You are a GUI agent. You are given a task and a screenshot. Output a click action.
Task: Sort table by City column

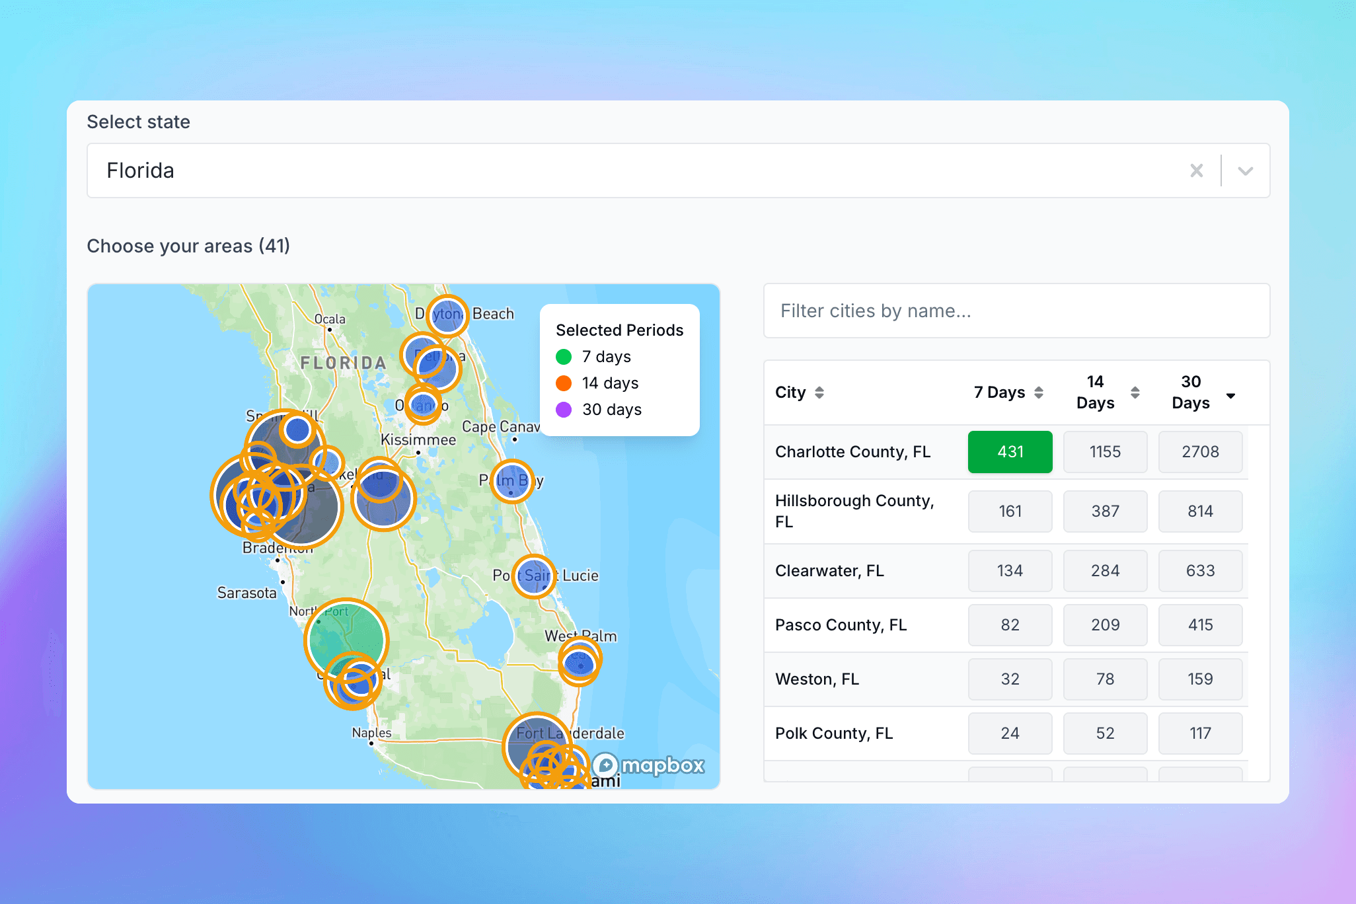819,393
